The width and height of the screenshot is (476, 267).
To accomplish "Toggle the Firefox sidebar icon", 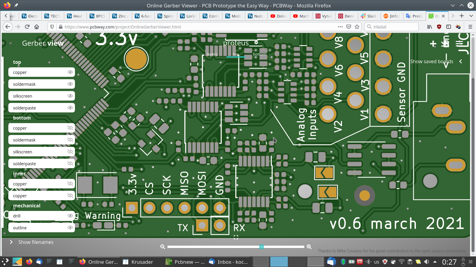I will pos(449,27).
